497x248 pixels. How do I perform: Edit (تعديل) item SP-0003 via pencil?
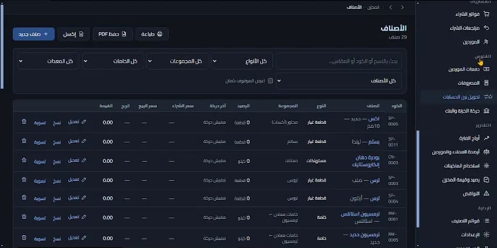pyautogui.click(x=76, y=180)
